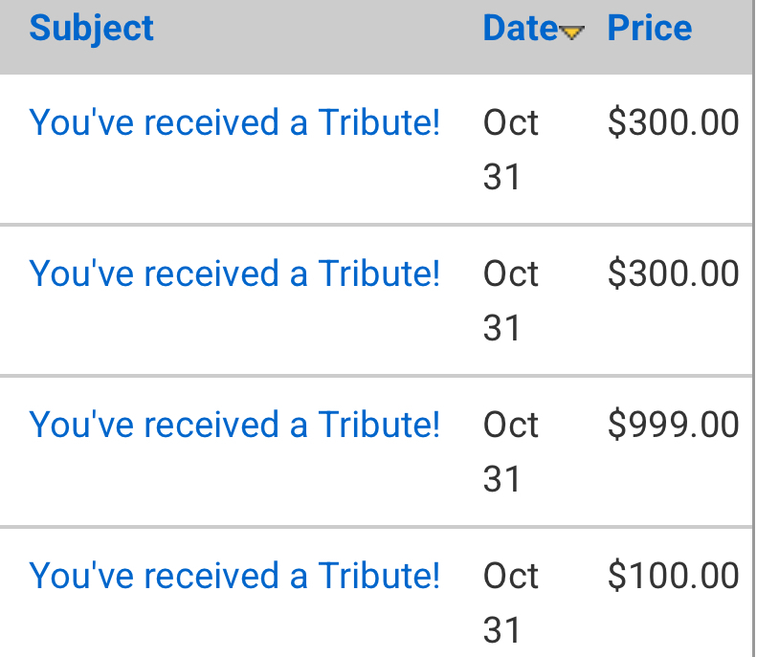The image size is (779, 657).
Task: Sort messages by the Date header
Action: point(520,28)
